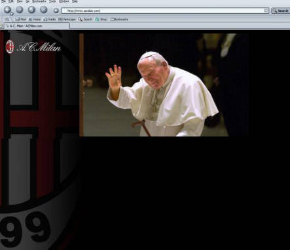
Task: Open the Window menu
Action: tap(64, 1)
